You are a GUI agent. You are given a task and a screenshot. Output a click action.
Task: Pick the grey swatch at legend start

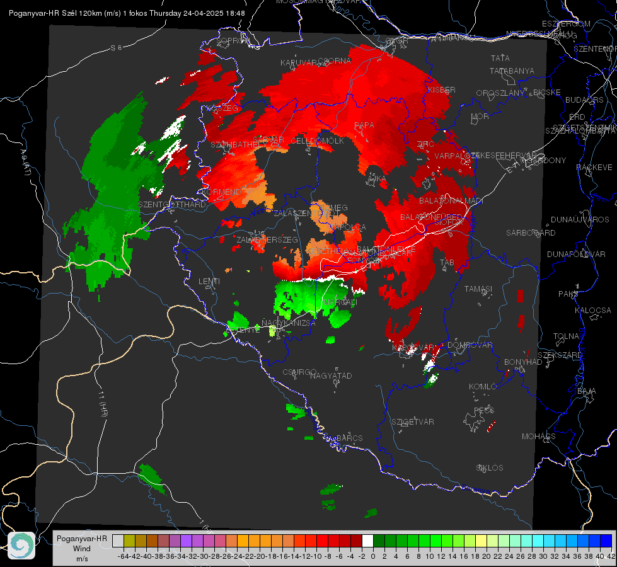tap(118, 541)
